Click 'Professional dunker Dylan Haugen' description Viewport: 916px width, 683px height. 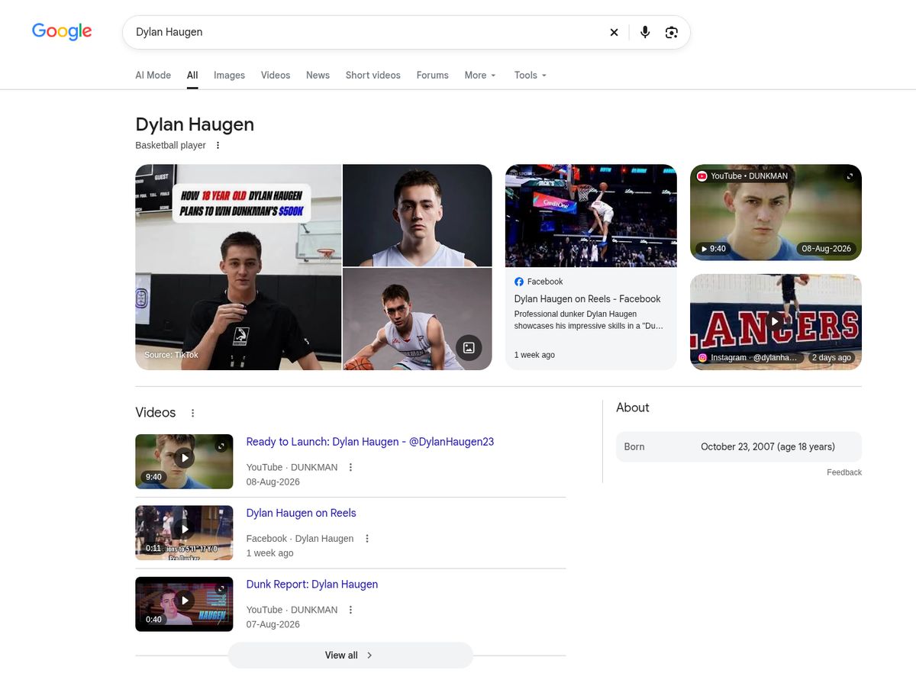pos(589,320)
